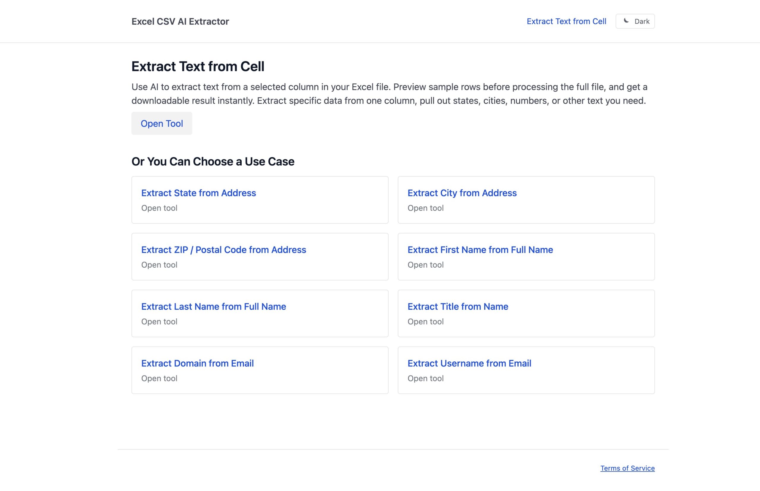Image resolution: width=760 pixels, height=491 pixels.
Task: Visit the Terms of Service link
Action: tap(627, 468)
